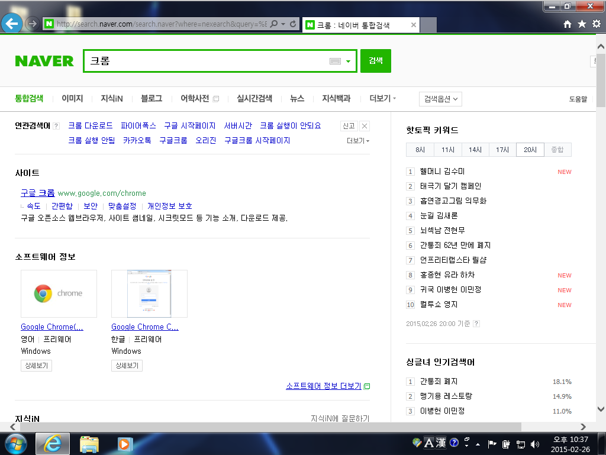Viewport: 606px width, 455px height.
Task: Open the 뉴스 tab
Action: click(x=297, y=98)
